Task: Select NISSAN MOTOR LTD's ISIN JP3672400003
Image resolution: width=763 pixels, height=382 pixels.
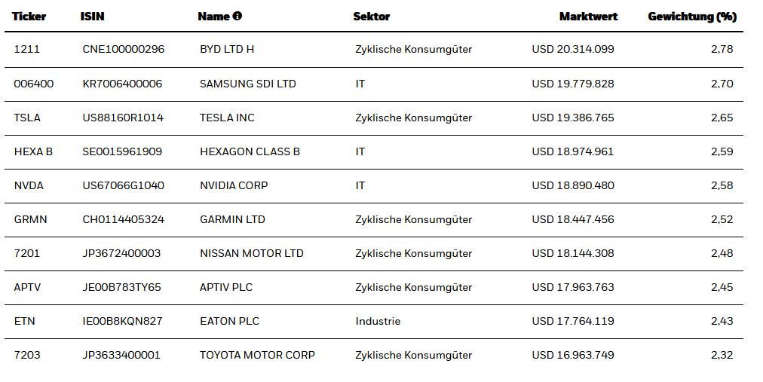Action: click(121, 253)
